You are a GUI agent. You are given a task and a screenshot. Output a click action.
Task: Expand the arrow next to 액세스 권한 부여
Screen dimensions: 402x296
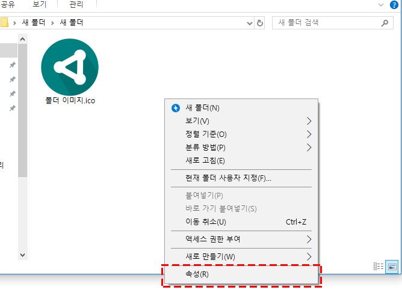pos(309,239)
